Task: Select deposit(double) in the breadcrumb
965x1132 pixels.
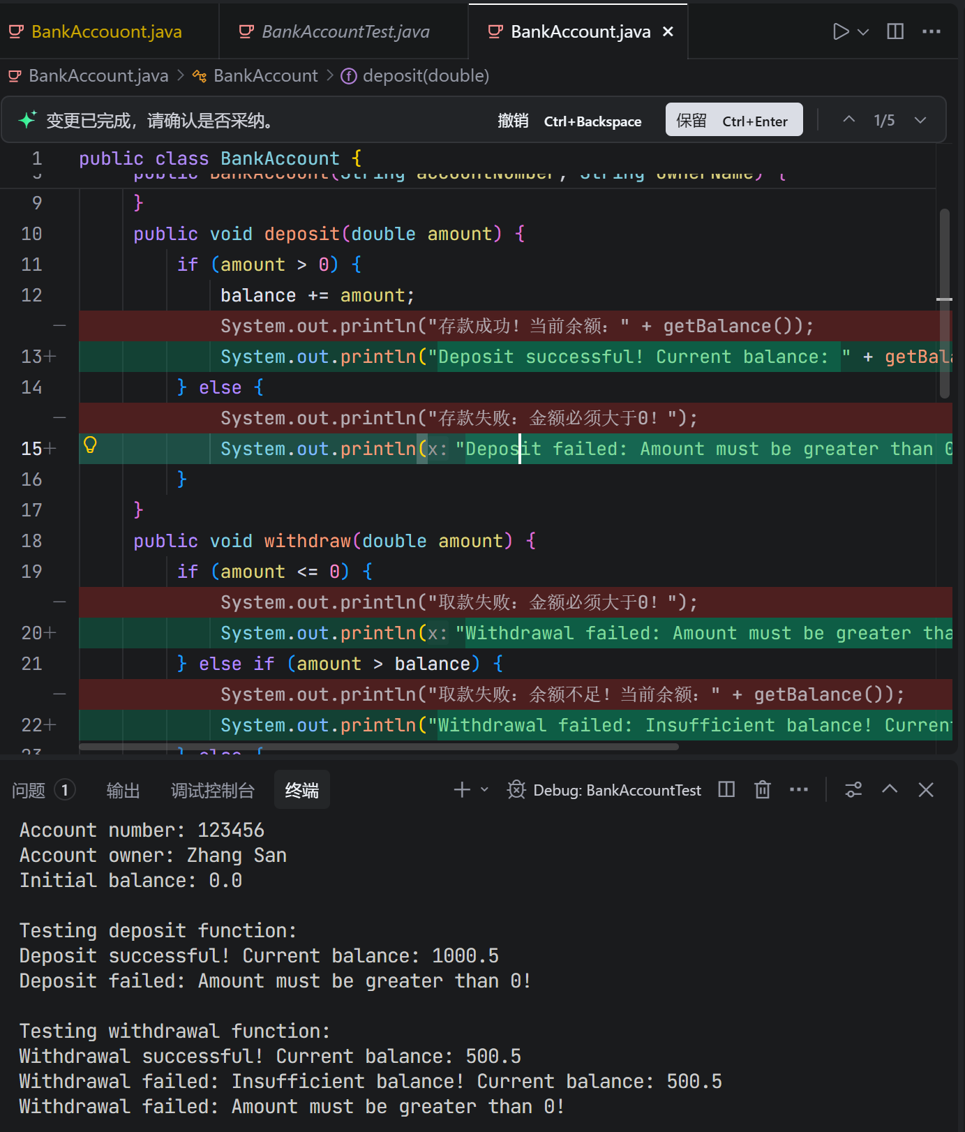Action: (425, 76)
